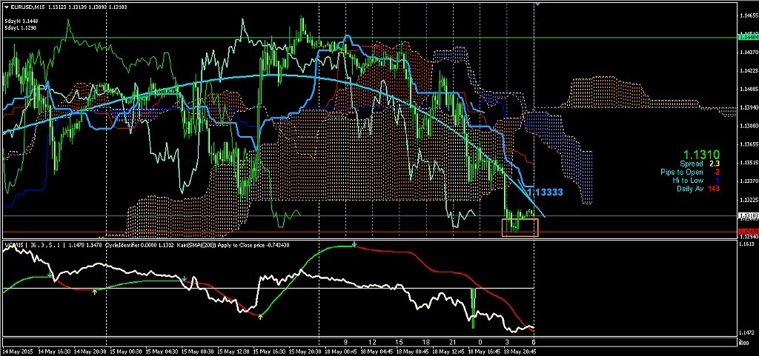Click the yellow up arrow near 14 May 20:30
This screenshot has width=759, height=356.
[x=95, y=292]
